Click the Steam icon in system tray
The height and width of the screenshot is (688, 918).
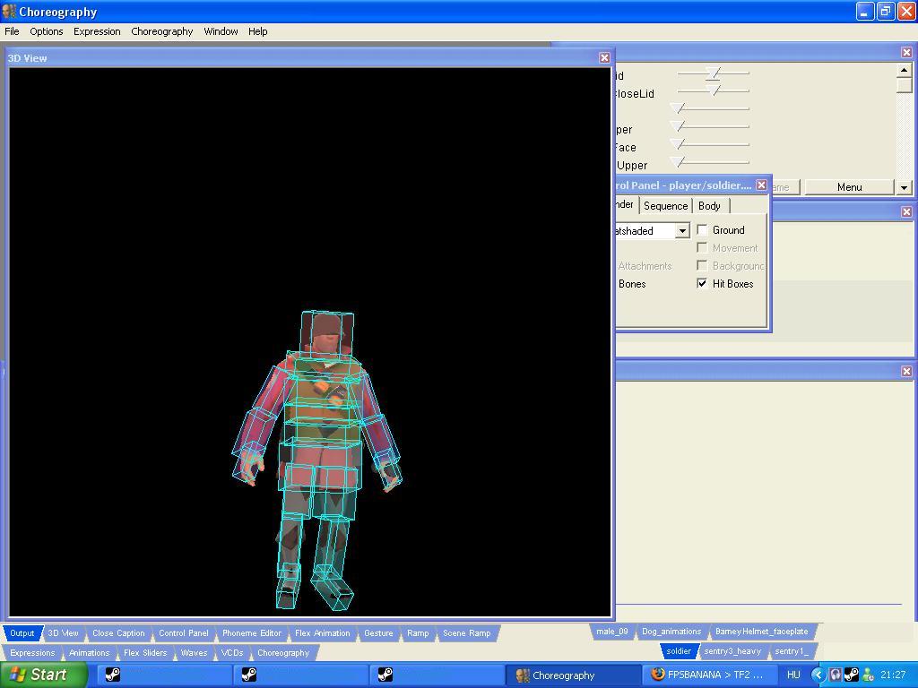tap(852, 675)
